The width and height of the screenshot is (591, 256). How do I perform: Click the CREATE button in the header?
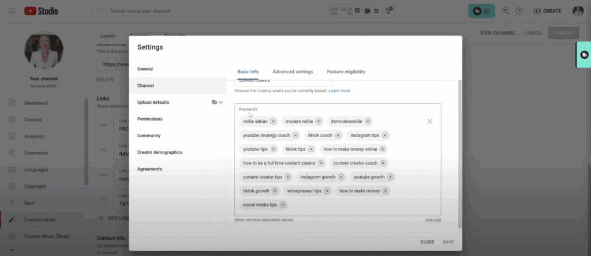[547, 11]
